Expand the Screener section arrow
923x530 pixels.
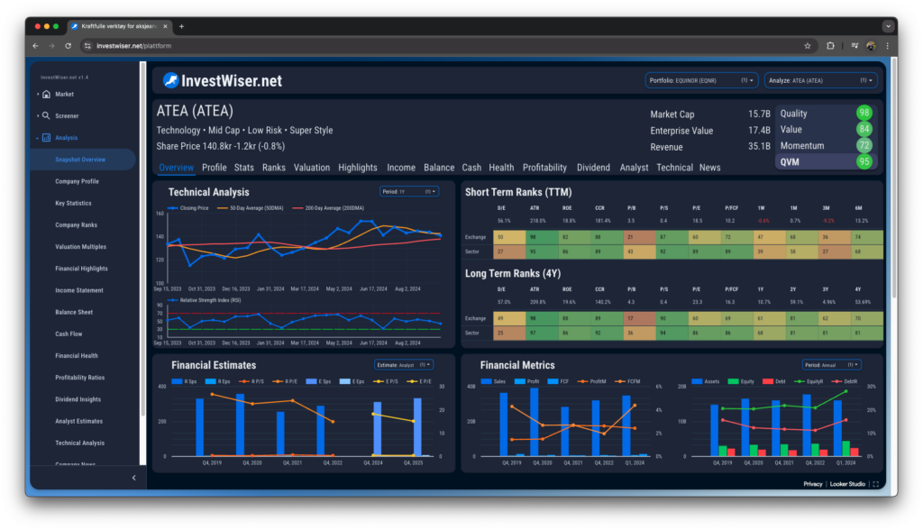[x=38, y=116]
